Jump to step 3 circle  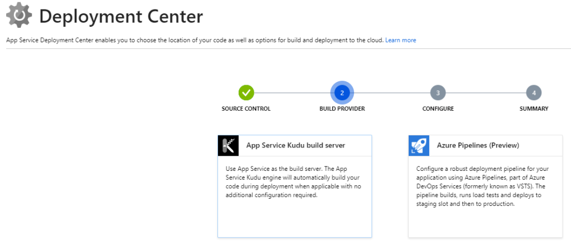[438, 92]
